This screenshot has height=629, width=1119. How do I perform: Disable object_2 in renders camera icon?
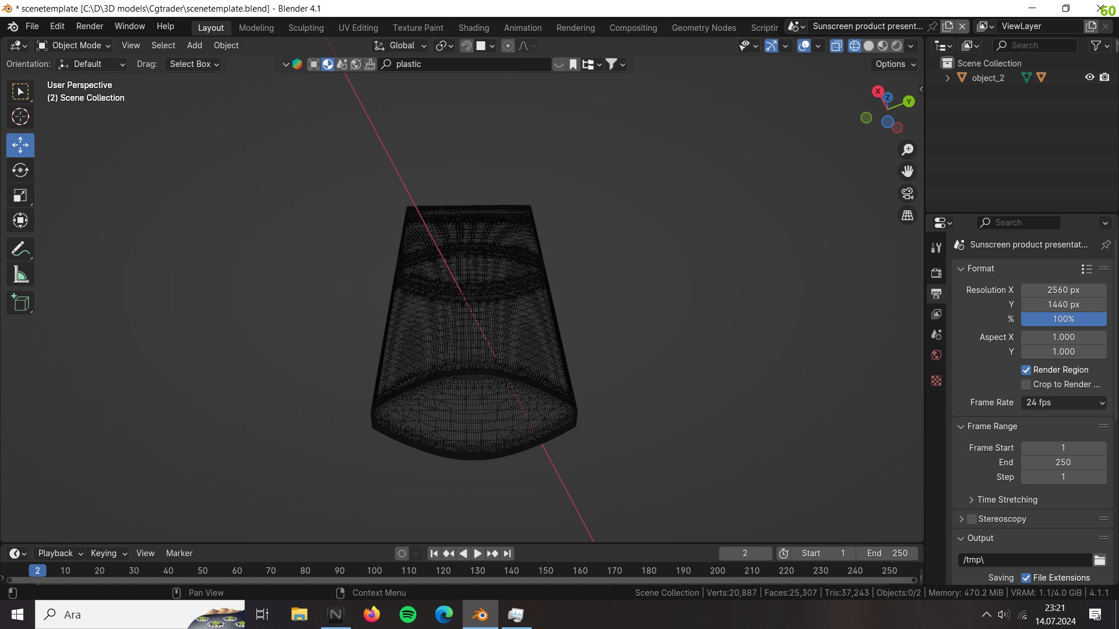point(1104,77)
